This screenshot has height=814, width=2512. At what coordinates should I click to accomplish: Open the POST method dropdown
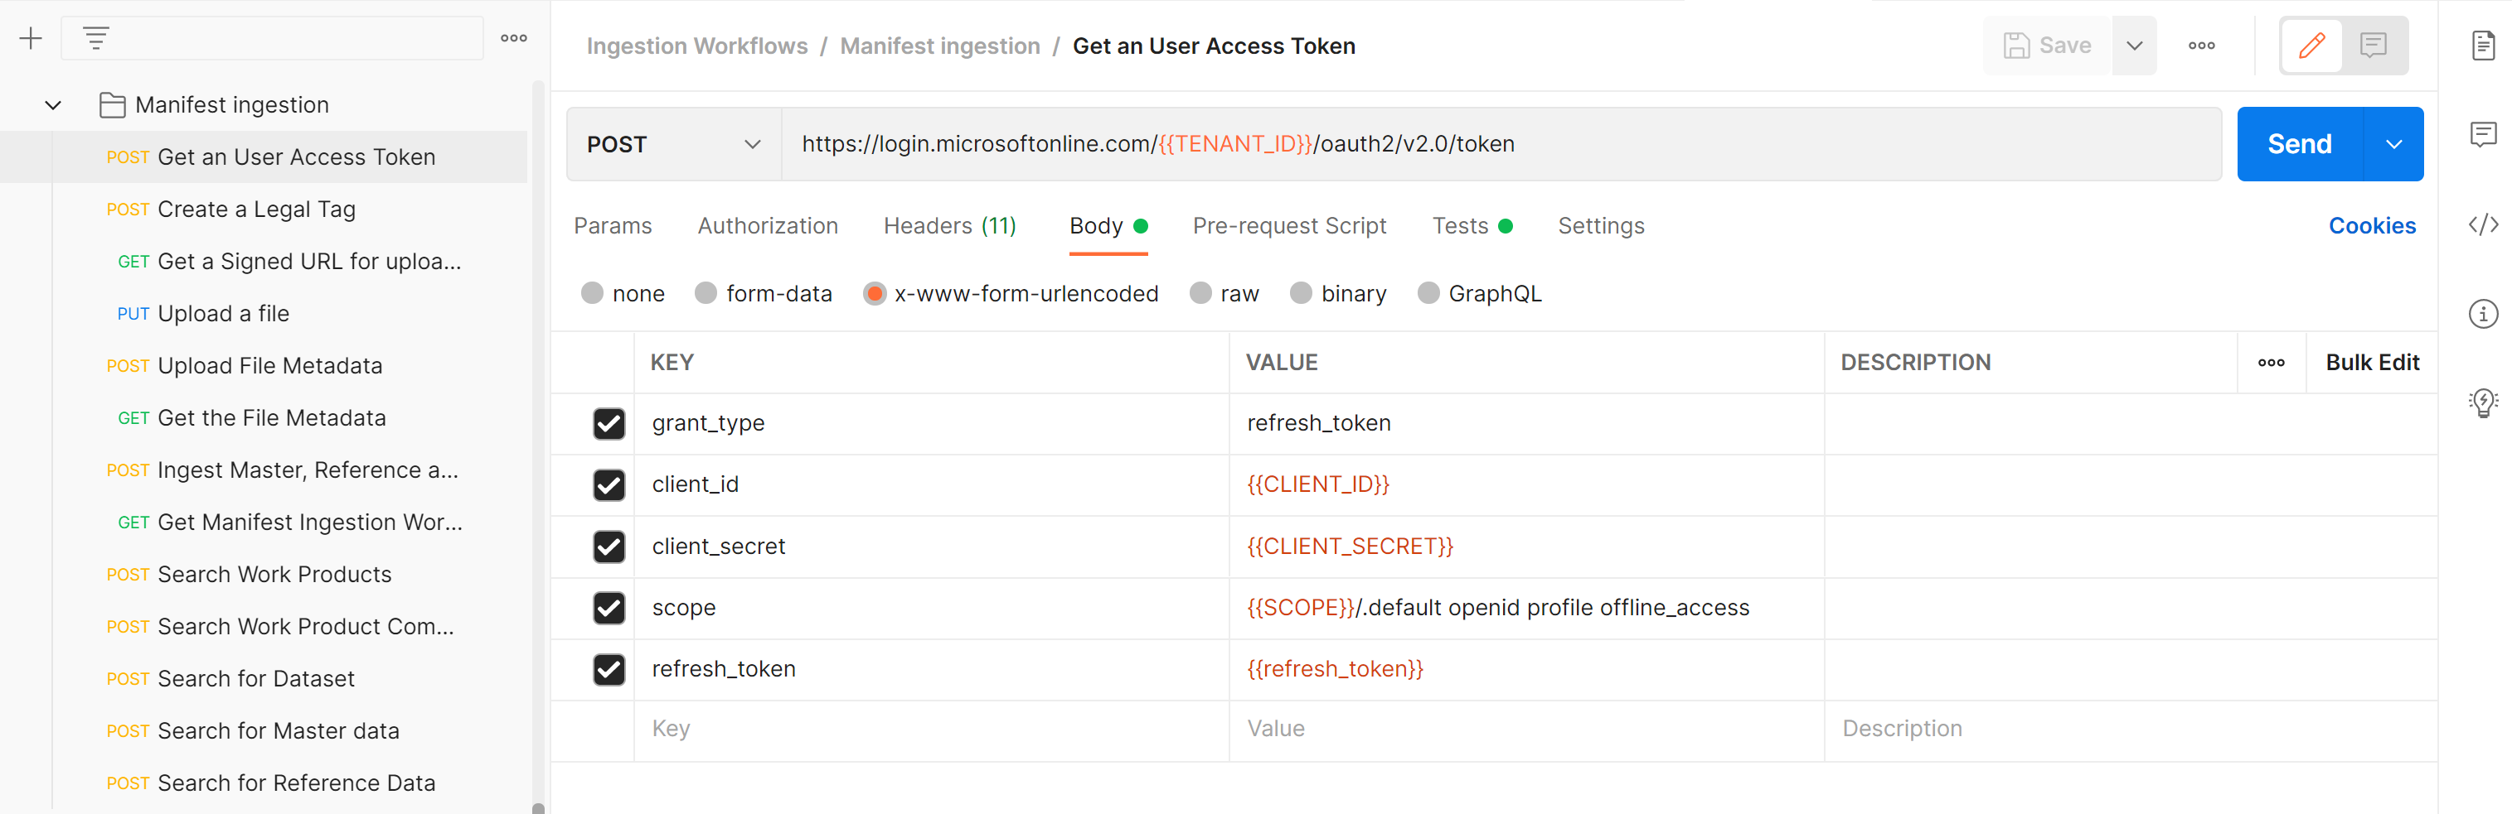tap(673, 144)
